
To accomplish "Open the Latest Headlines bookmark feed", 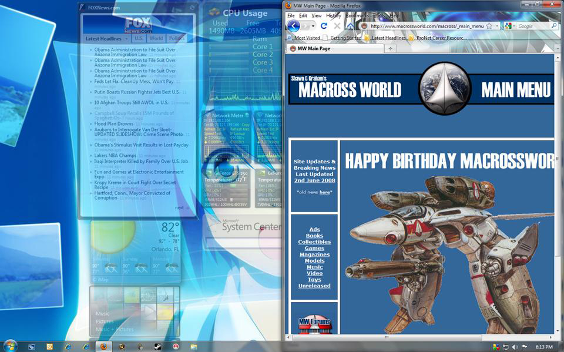I will click(385, 38).
